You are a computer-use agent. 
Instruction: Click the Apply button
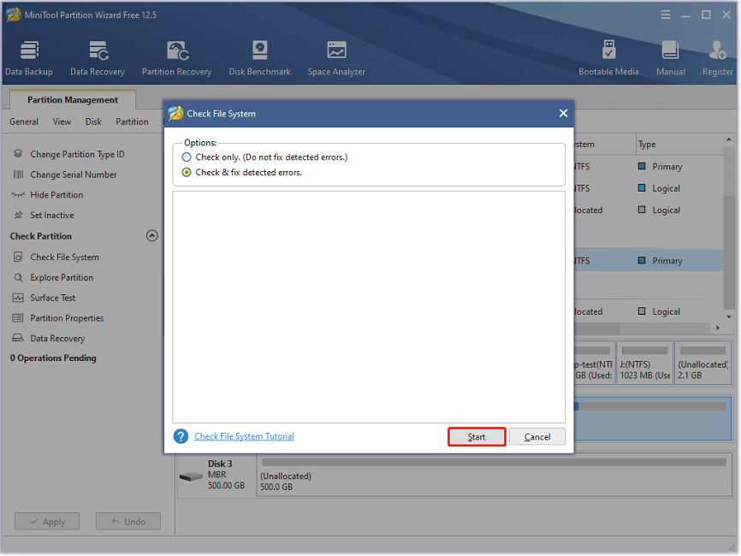[46, 521]
